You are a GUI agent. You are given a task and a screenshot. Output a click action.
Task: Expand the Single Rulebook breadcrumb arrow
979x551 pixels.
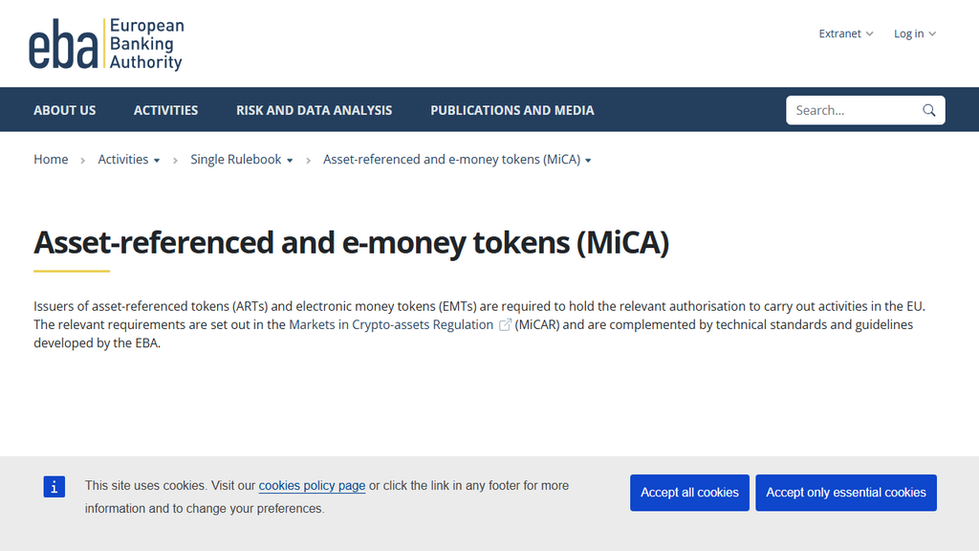click(x=290, y=161)
